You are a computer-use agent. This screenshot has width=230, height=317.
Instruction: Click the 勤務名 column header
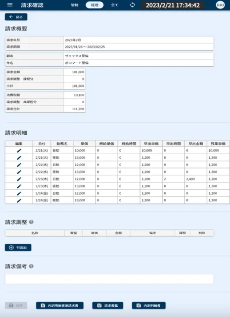[62, 144]
